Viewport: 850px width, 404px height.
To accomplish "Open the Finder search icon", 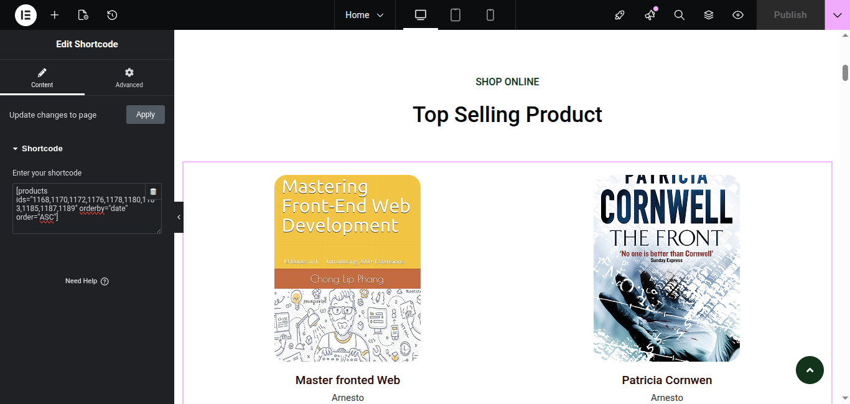I will tap(680, 15).
